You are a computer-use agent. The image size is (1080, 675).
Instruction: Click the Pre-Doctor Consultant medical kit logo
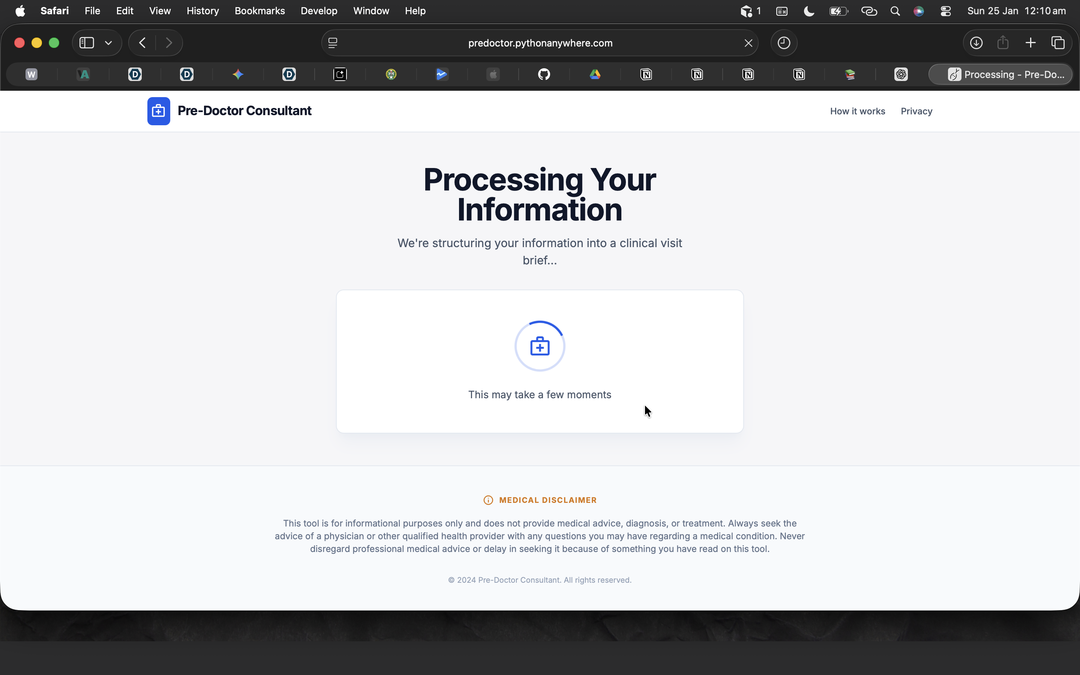158,111
